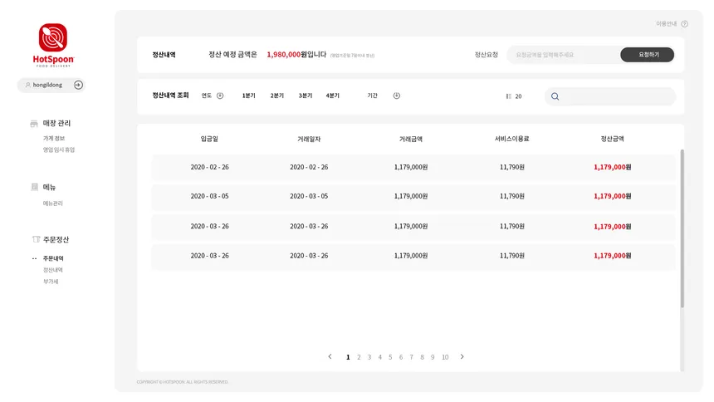Select the row with deposit date 2020 - 02 - 26
Image resolution: width=714 pixels, height=402 pixels.
click(413, 167)
